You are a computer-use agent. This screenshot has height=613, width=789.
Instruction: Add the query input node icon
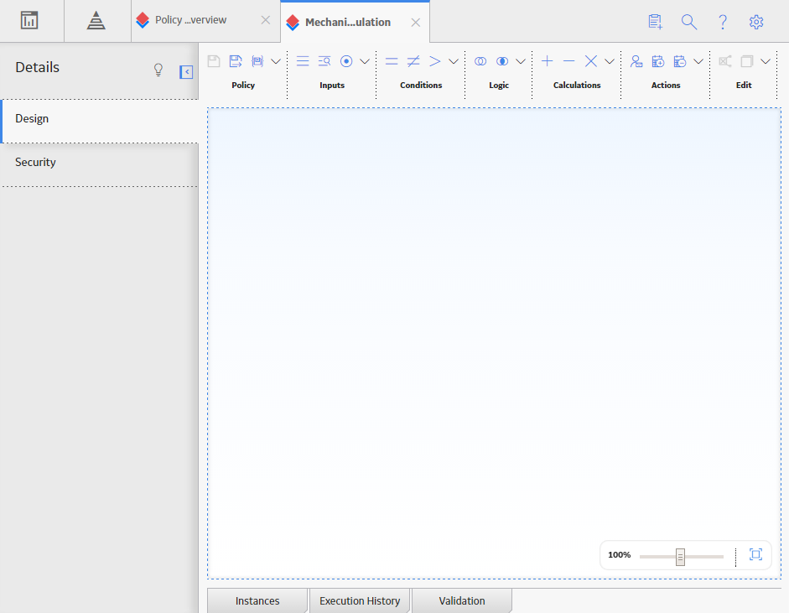coord(324,61)
